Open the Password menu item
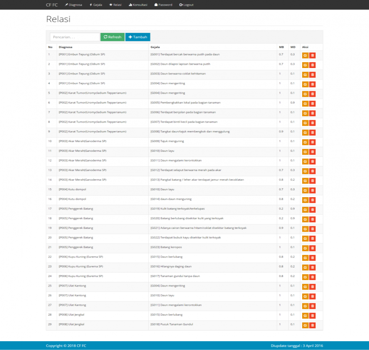 pyautogui.click(x=163, y=5)
